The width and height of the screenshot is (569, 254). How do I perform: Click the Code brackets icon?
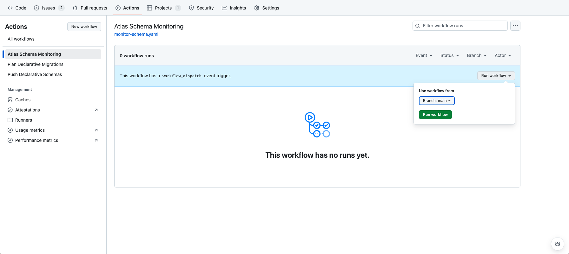pos(10,8)
